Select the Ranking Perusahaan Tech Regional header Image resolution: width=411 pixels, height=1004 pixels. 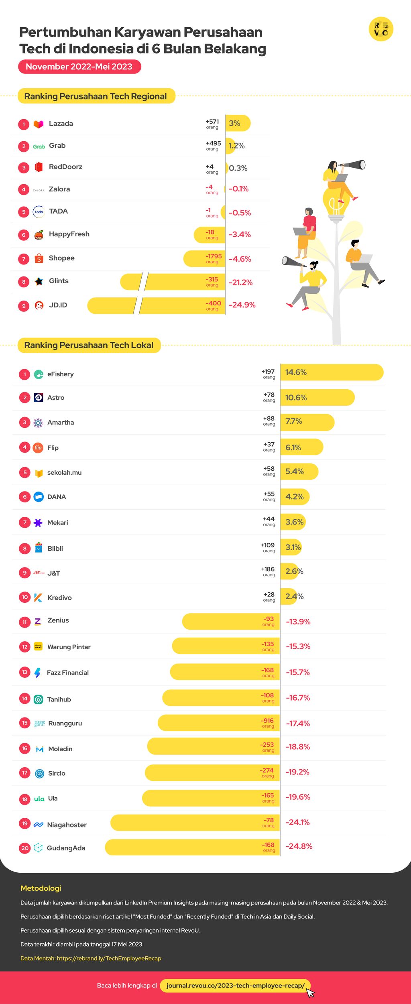96,96
